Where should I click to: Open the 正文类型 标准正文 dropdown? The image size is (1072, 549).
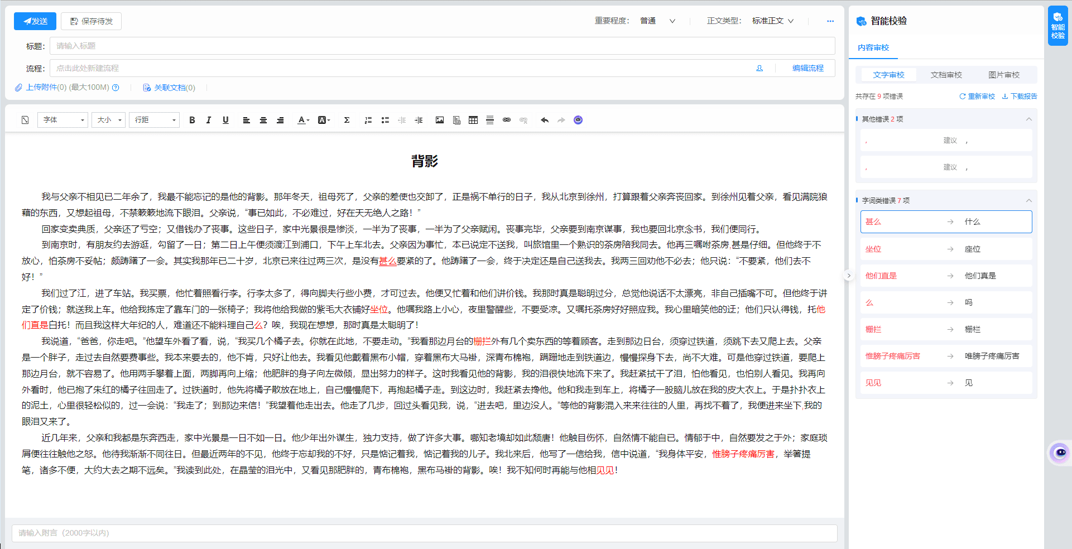coord(773,21)
